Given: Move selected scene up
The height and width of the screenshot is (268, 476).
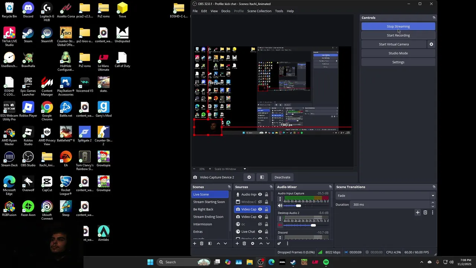Looking at the screenshot, I should (218, 243).
